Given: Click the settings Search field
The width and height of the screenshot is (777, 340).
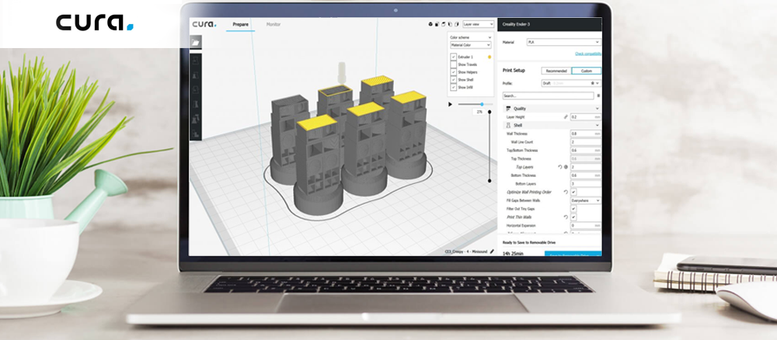Looking at the screenshot, I should (x=548, y=95).
